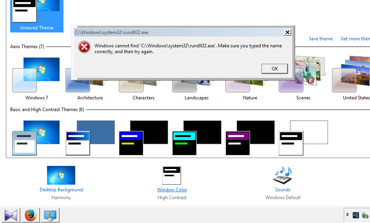
Task: Click the 'Windows Default' sounds text
Action: click(283, 198)
